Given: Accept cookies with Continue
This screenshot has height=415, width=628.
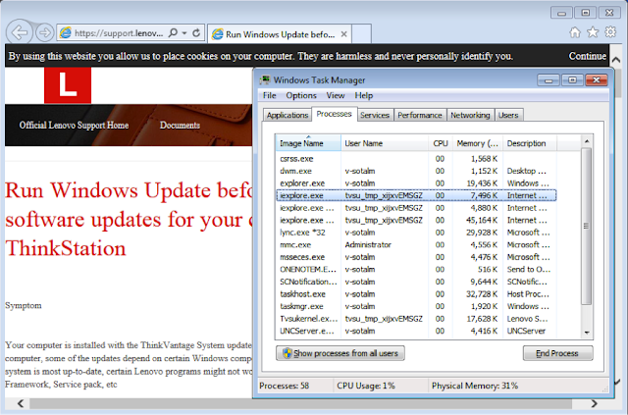Looking at the screenshot, I should [x=587, y=56].
